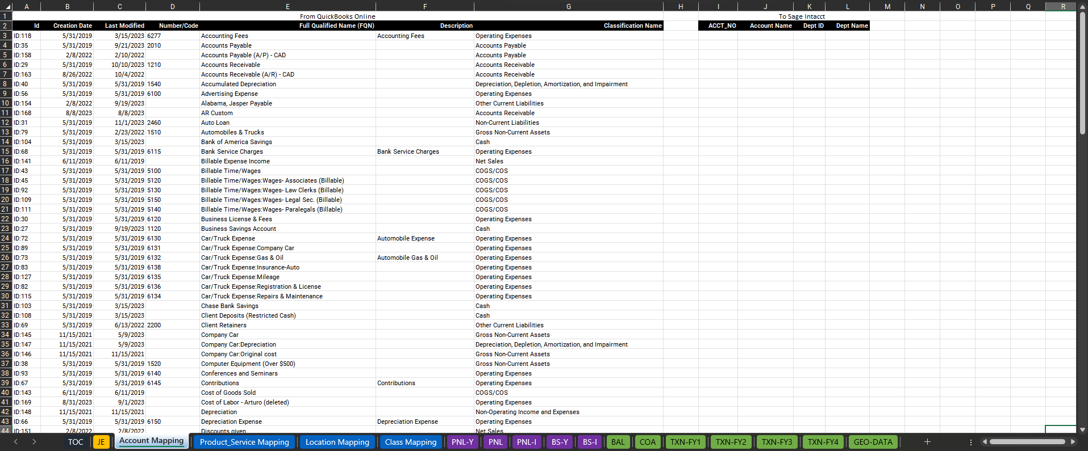This screenshot has height=451, width=1088.
Task: Select column E header
Action: pos(287,6)
